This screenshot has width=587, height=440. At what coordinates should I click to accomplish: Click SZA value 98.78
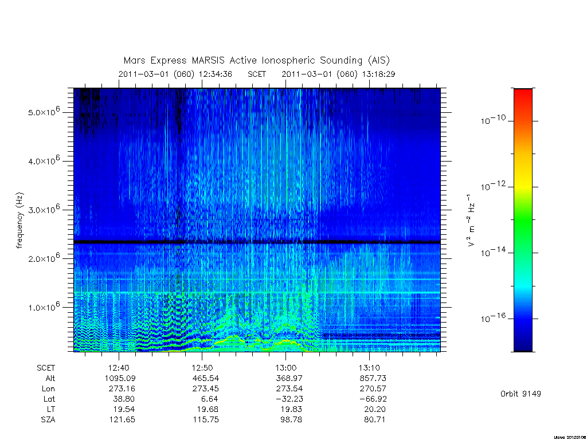click(291, 419)
